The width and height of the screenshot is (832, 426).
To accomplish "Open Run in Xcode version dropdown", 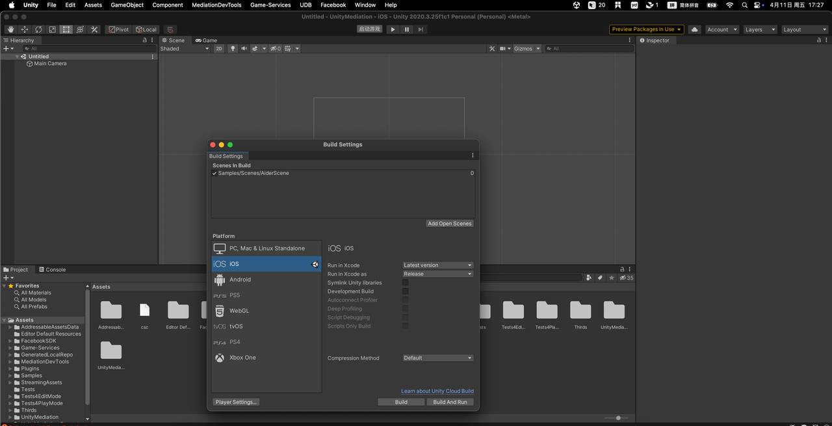I will tap(437, 265).
